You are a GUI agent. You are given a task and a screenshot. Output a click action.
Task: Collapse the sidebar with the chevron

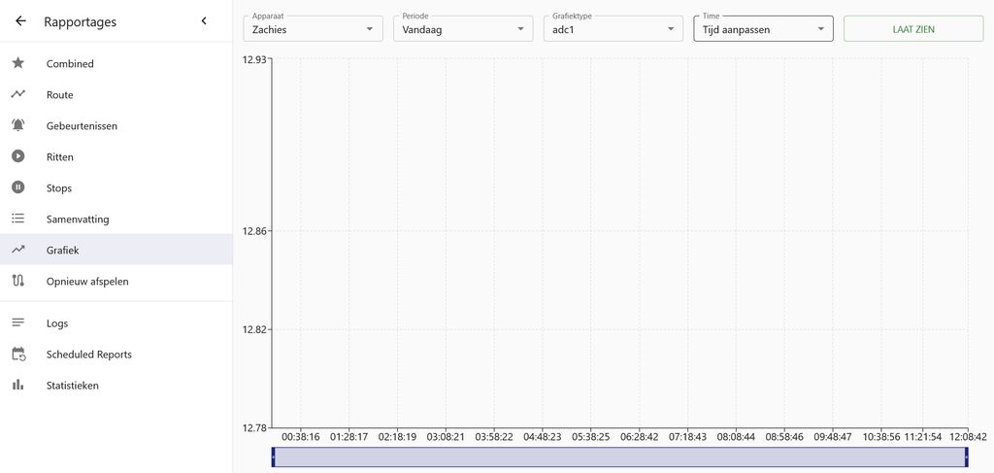[x=204, y=21]
